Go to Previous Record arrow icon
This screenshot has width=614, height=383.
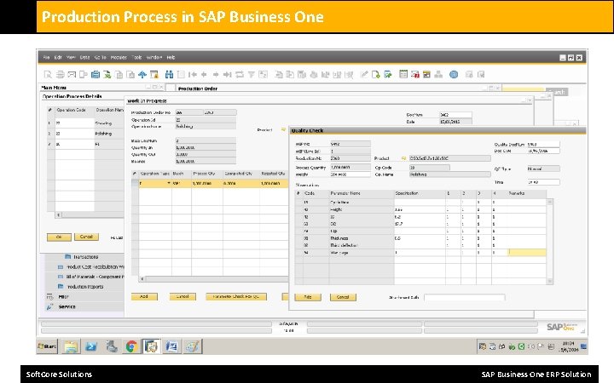point(204,74)
